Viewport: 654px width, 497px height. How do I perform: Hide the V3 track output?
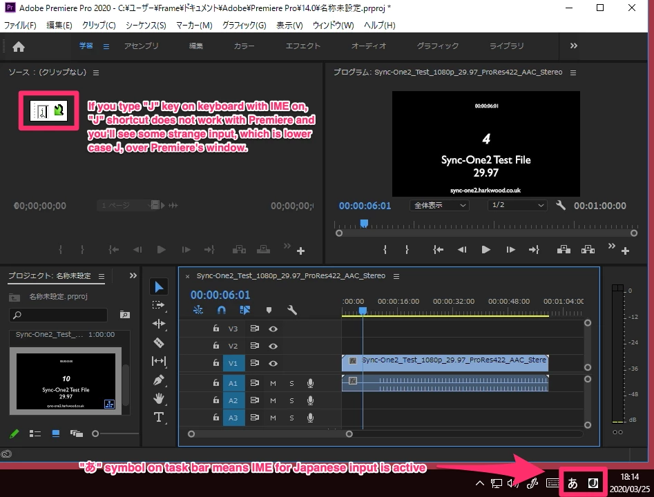pyautogui.click(x=273, y=329)
